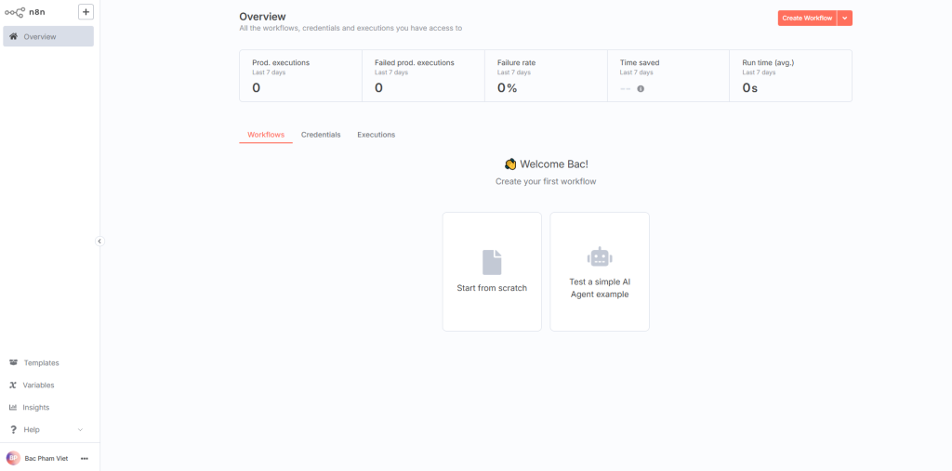
Task: Open Overview via its home icon
Action: 13,36
